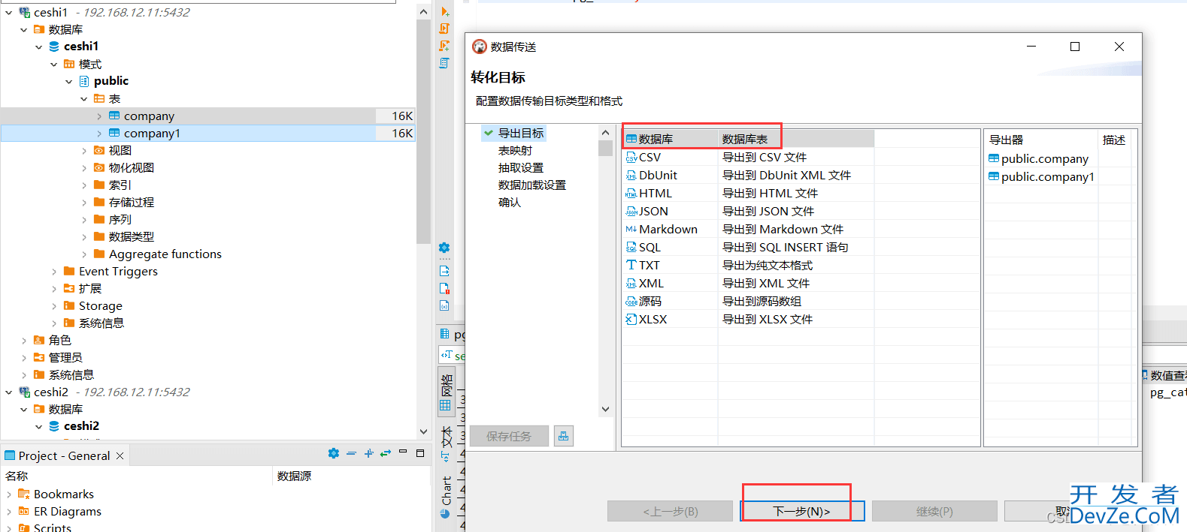Go to the 抽取设置 wizard step
Viewport: 1187px width, 532px height.
[521, 167]
